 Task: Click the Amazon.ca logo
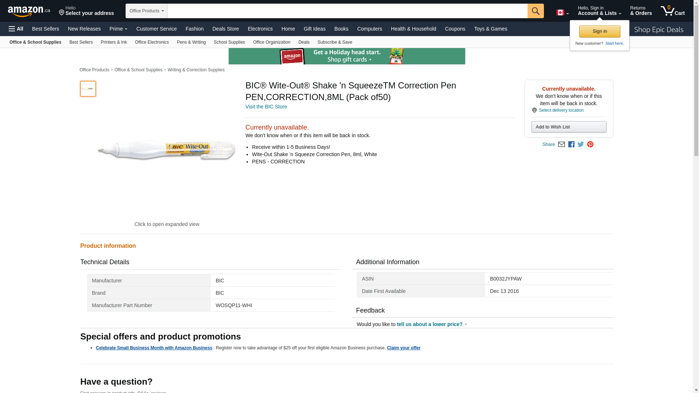(29, 11)
